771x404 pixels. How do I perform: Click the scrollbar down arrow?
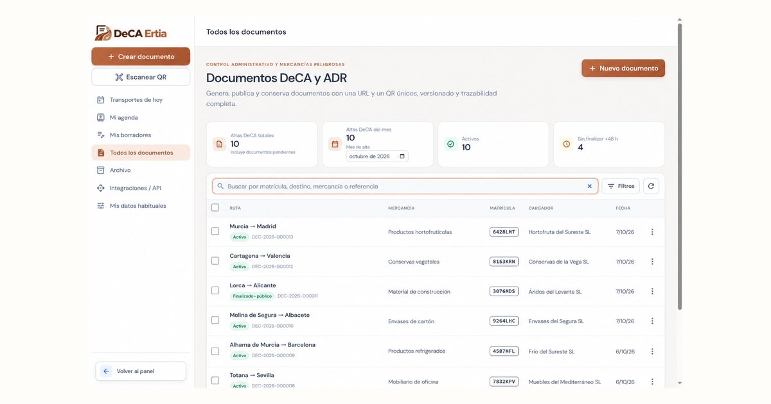pos(680,383)
